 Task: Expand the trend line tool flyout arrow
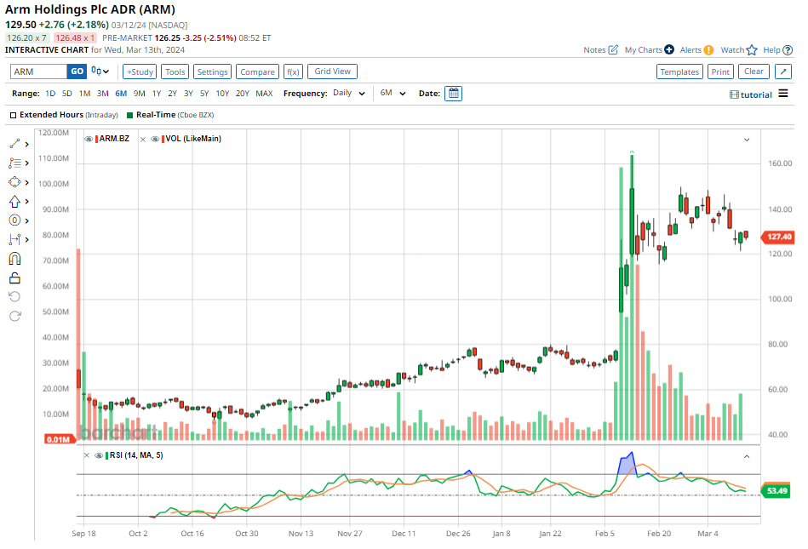click(27, 144)
